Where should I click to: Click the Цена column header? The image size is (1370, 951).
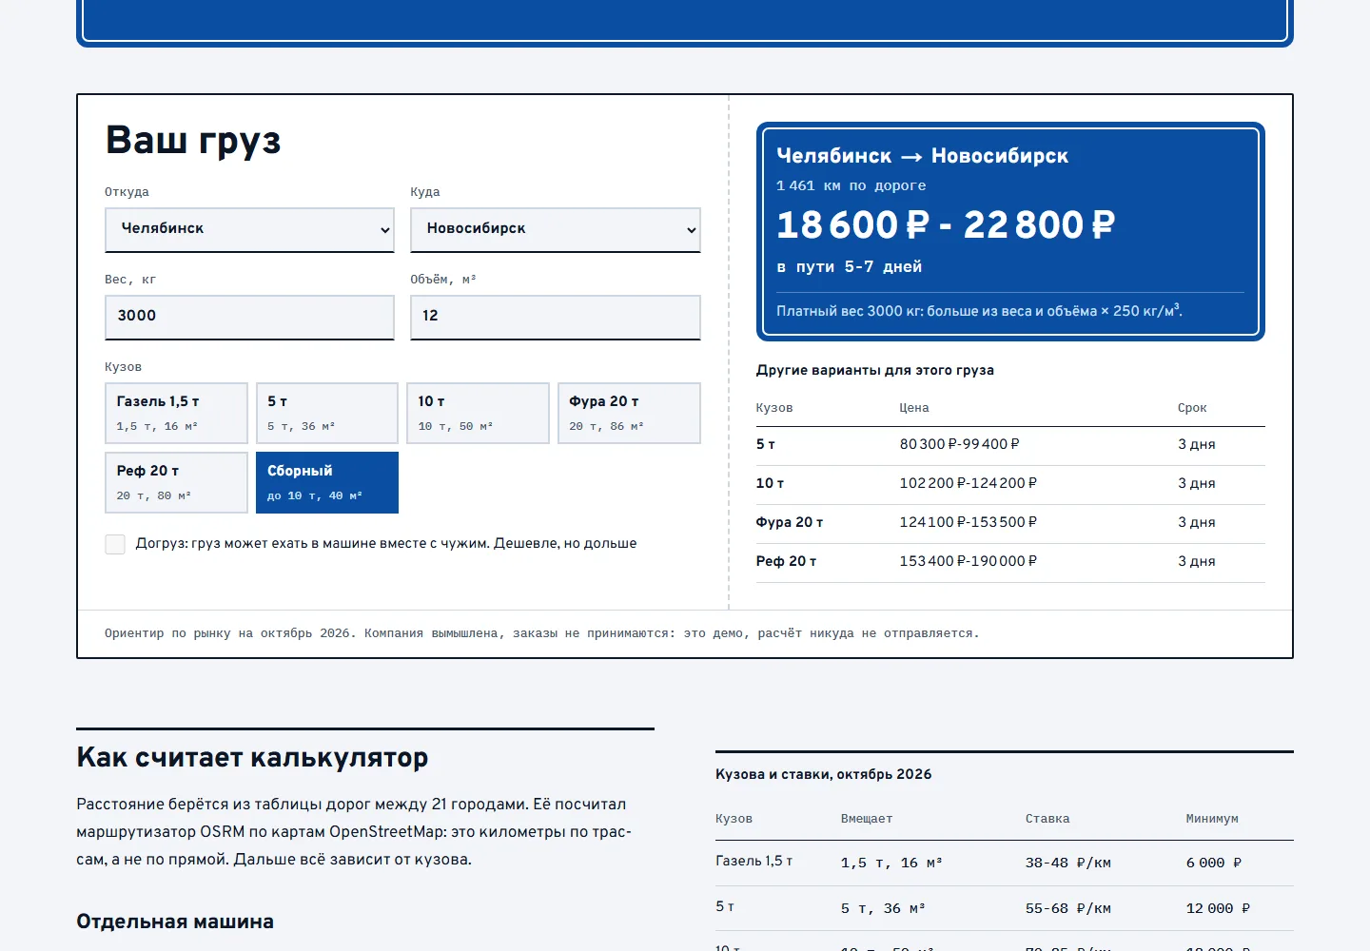pos(914,408)
